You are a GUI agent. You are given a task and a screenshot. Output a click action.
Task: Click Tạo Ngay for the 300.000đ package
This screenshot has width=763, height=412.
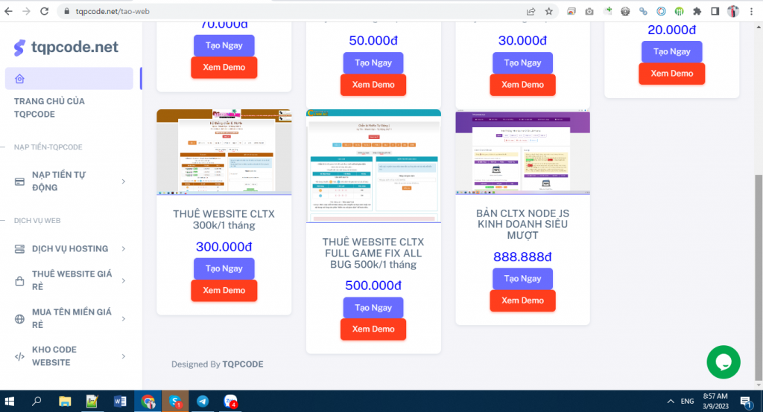pos(224,268)
